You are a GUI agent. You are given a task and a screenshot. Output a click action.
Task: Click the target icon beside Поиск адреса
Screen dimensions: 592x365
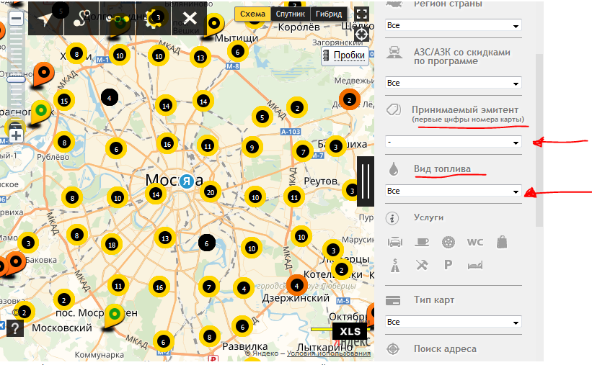pos(393,348)
